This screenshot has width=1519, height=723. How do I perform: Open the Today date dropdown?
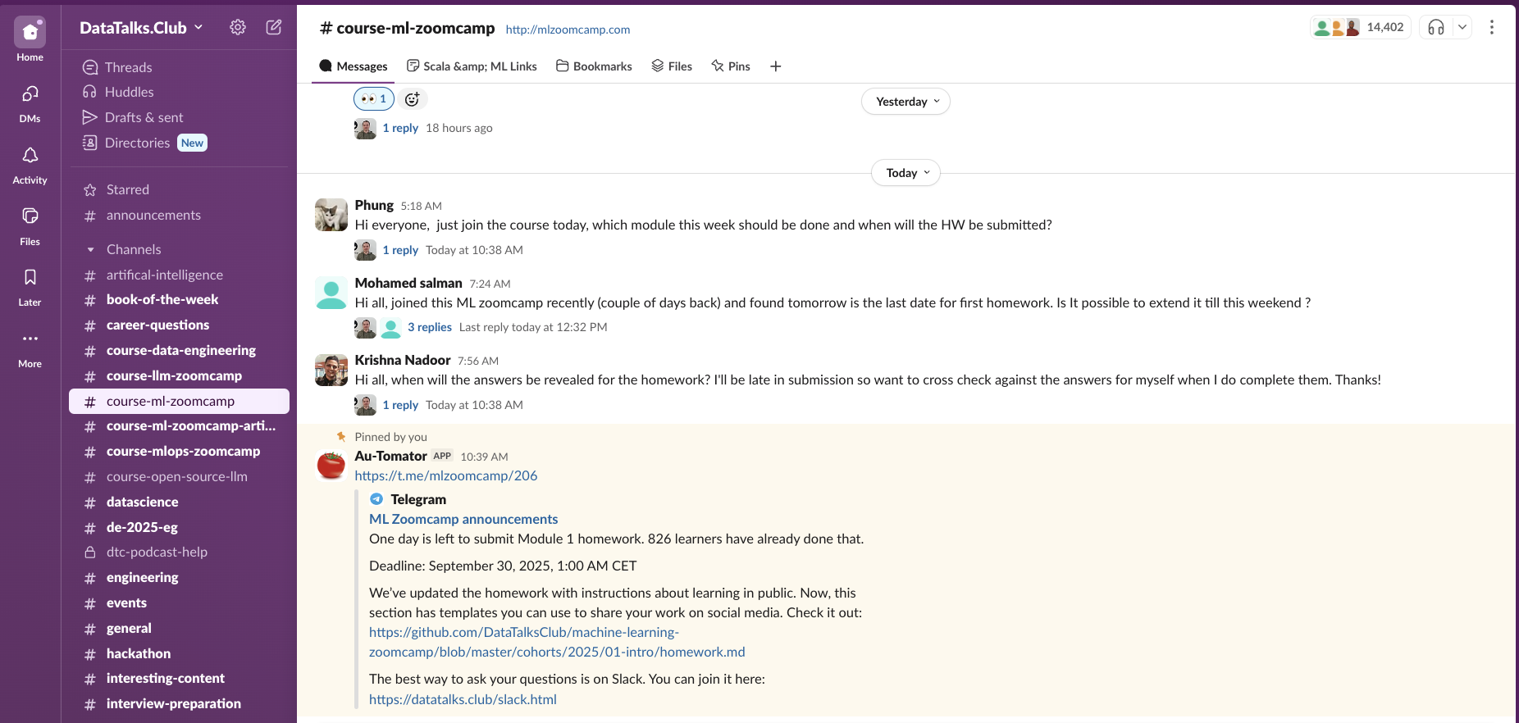pos(905,173)
